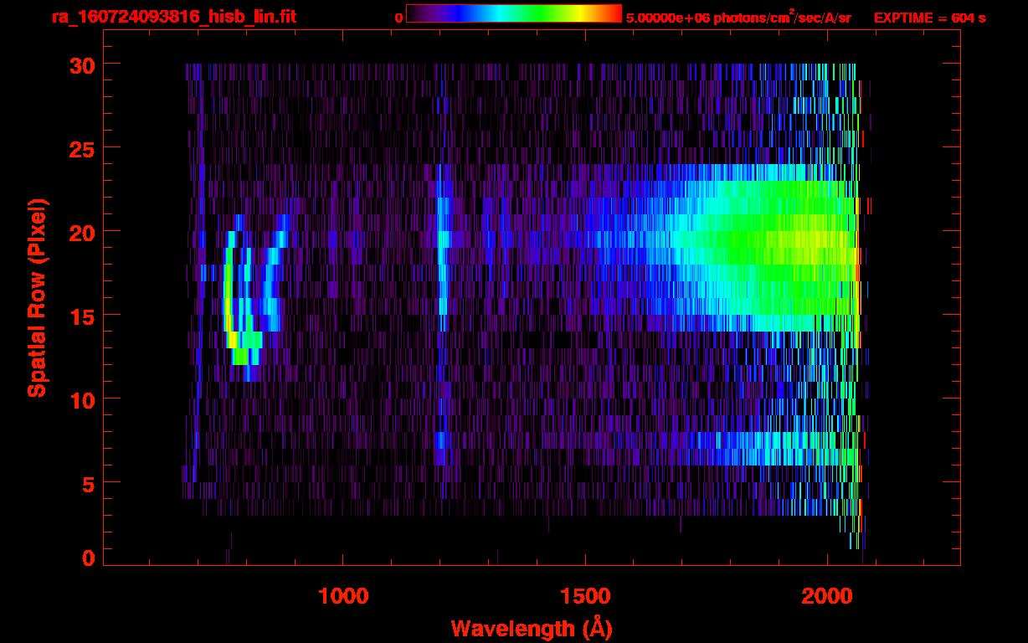Click the x-axis tick label 1000
This screenshot has height=643, width=1028.
343,596
